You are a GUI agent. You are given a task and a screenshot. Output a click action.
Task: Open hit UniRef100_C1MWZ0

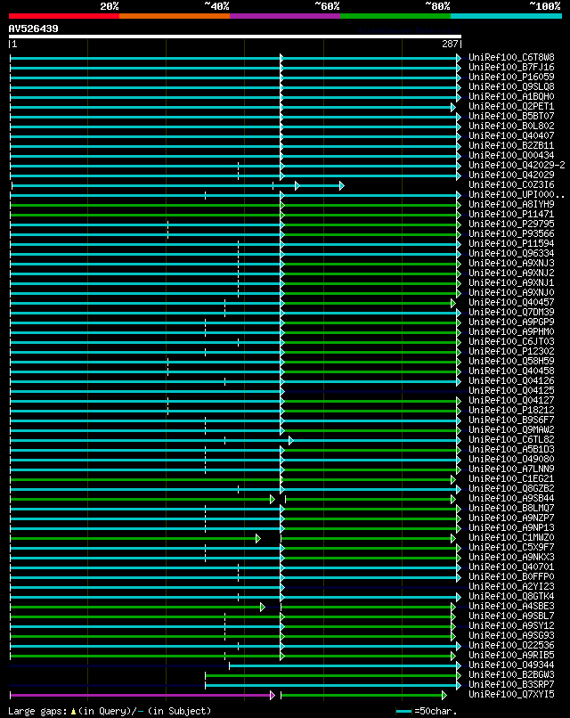click(x=511, y=537)
